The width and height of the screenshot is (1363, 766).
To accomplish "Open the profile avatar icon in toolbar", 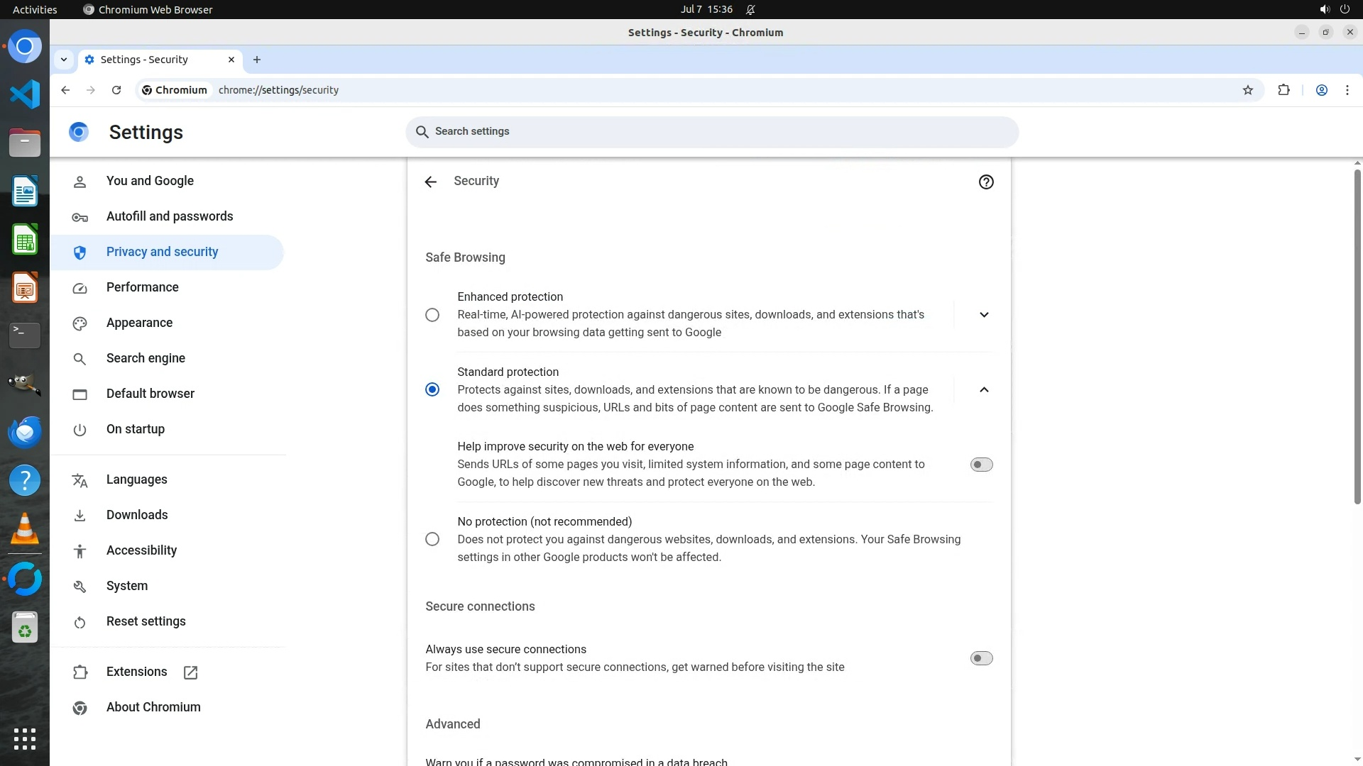I will pos(1321,90).
